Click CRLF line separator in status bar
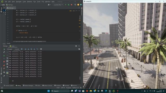This screenshot has width=166, height=93. pos(58,88)
